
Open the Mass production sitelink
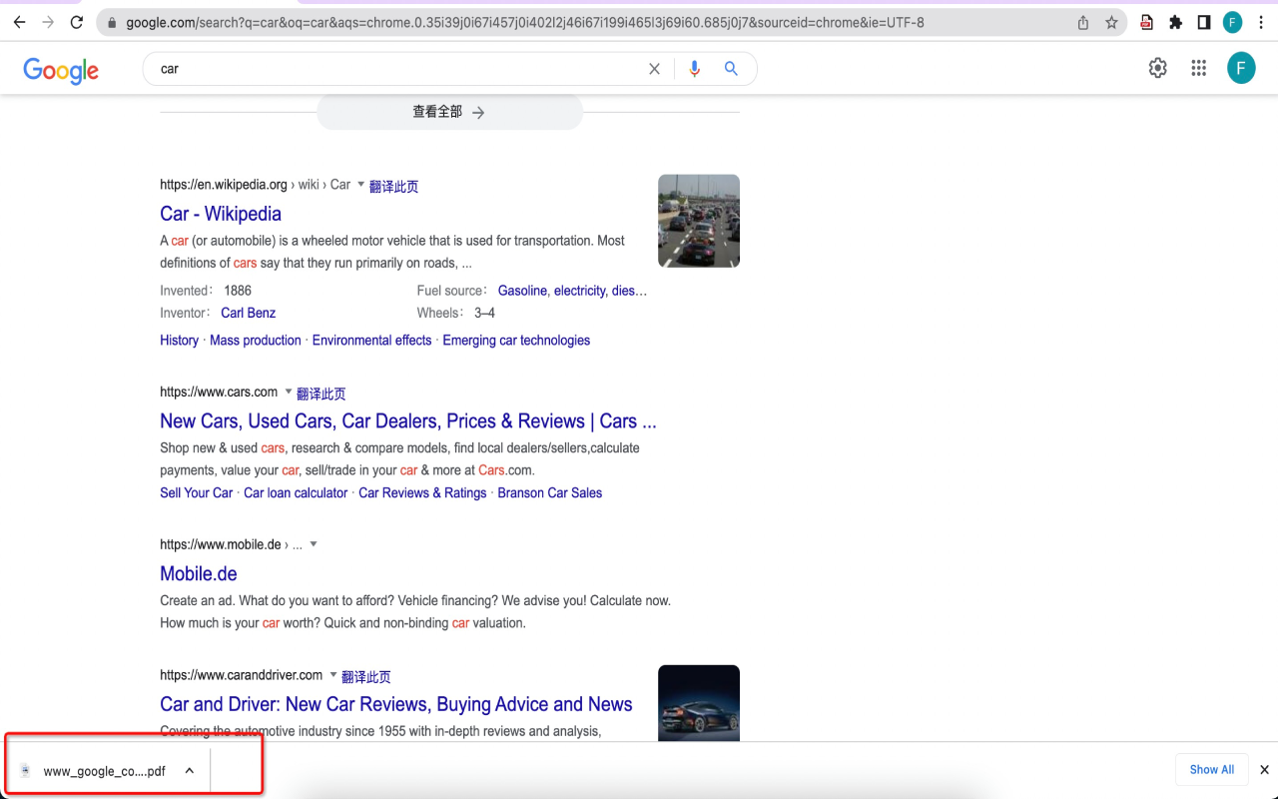256,341
